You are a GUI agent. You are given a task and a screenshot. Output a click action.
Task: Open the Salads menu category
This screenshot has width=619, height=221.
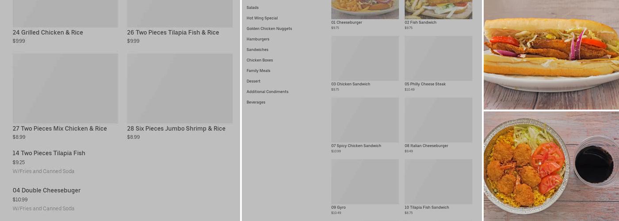(252, 8)
